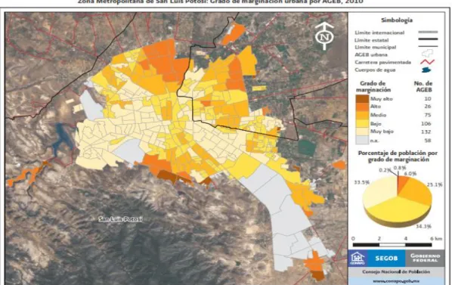Click the 6 km scale label
The height and width of the screenshot is (285, 452).
[436, 239]
